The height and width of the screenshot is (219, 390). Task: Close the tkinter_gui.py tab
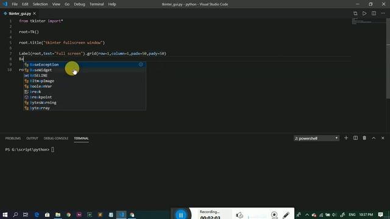(x=35, y=13)
